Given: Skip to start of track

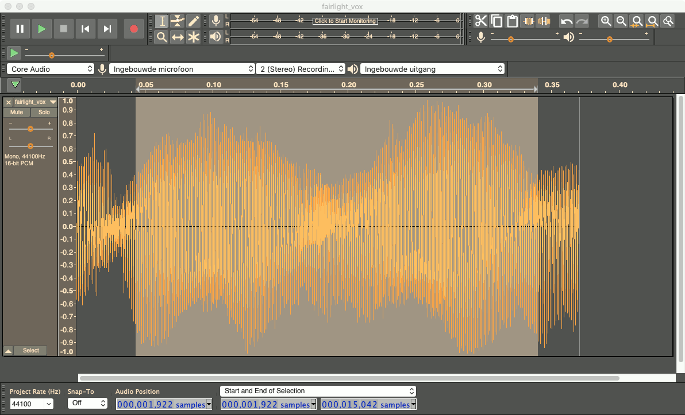Looking at the screenshot, I should pos(85,29).
